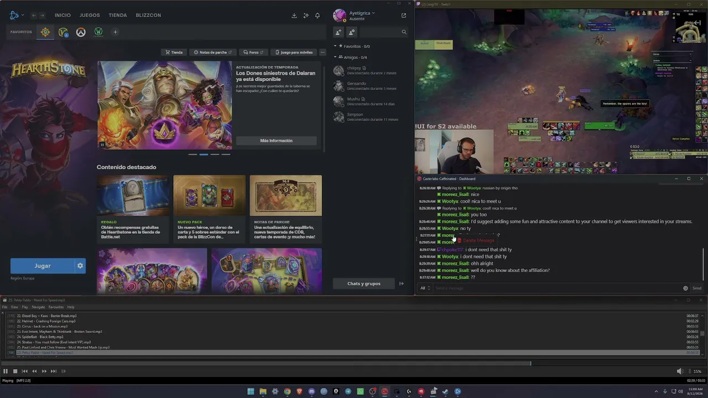Click the add friend icon
The height and width of the screenshot is (398, 708).
[339, 32]
